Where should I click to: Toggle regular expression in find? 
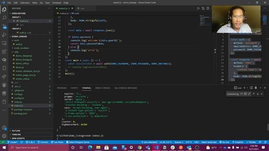249,94
